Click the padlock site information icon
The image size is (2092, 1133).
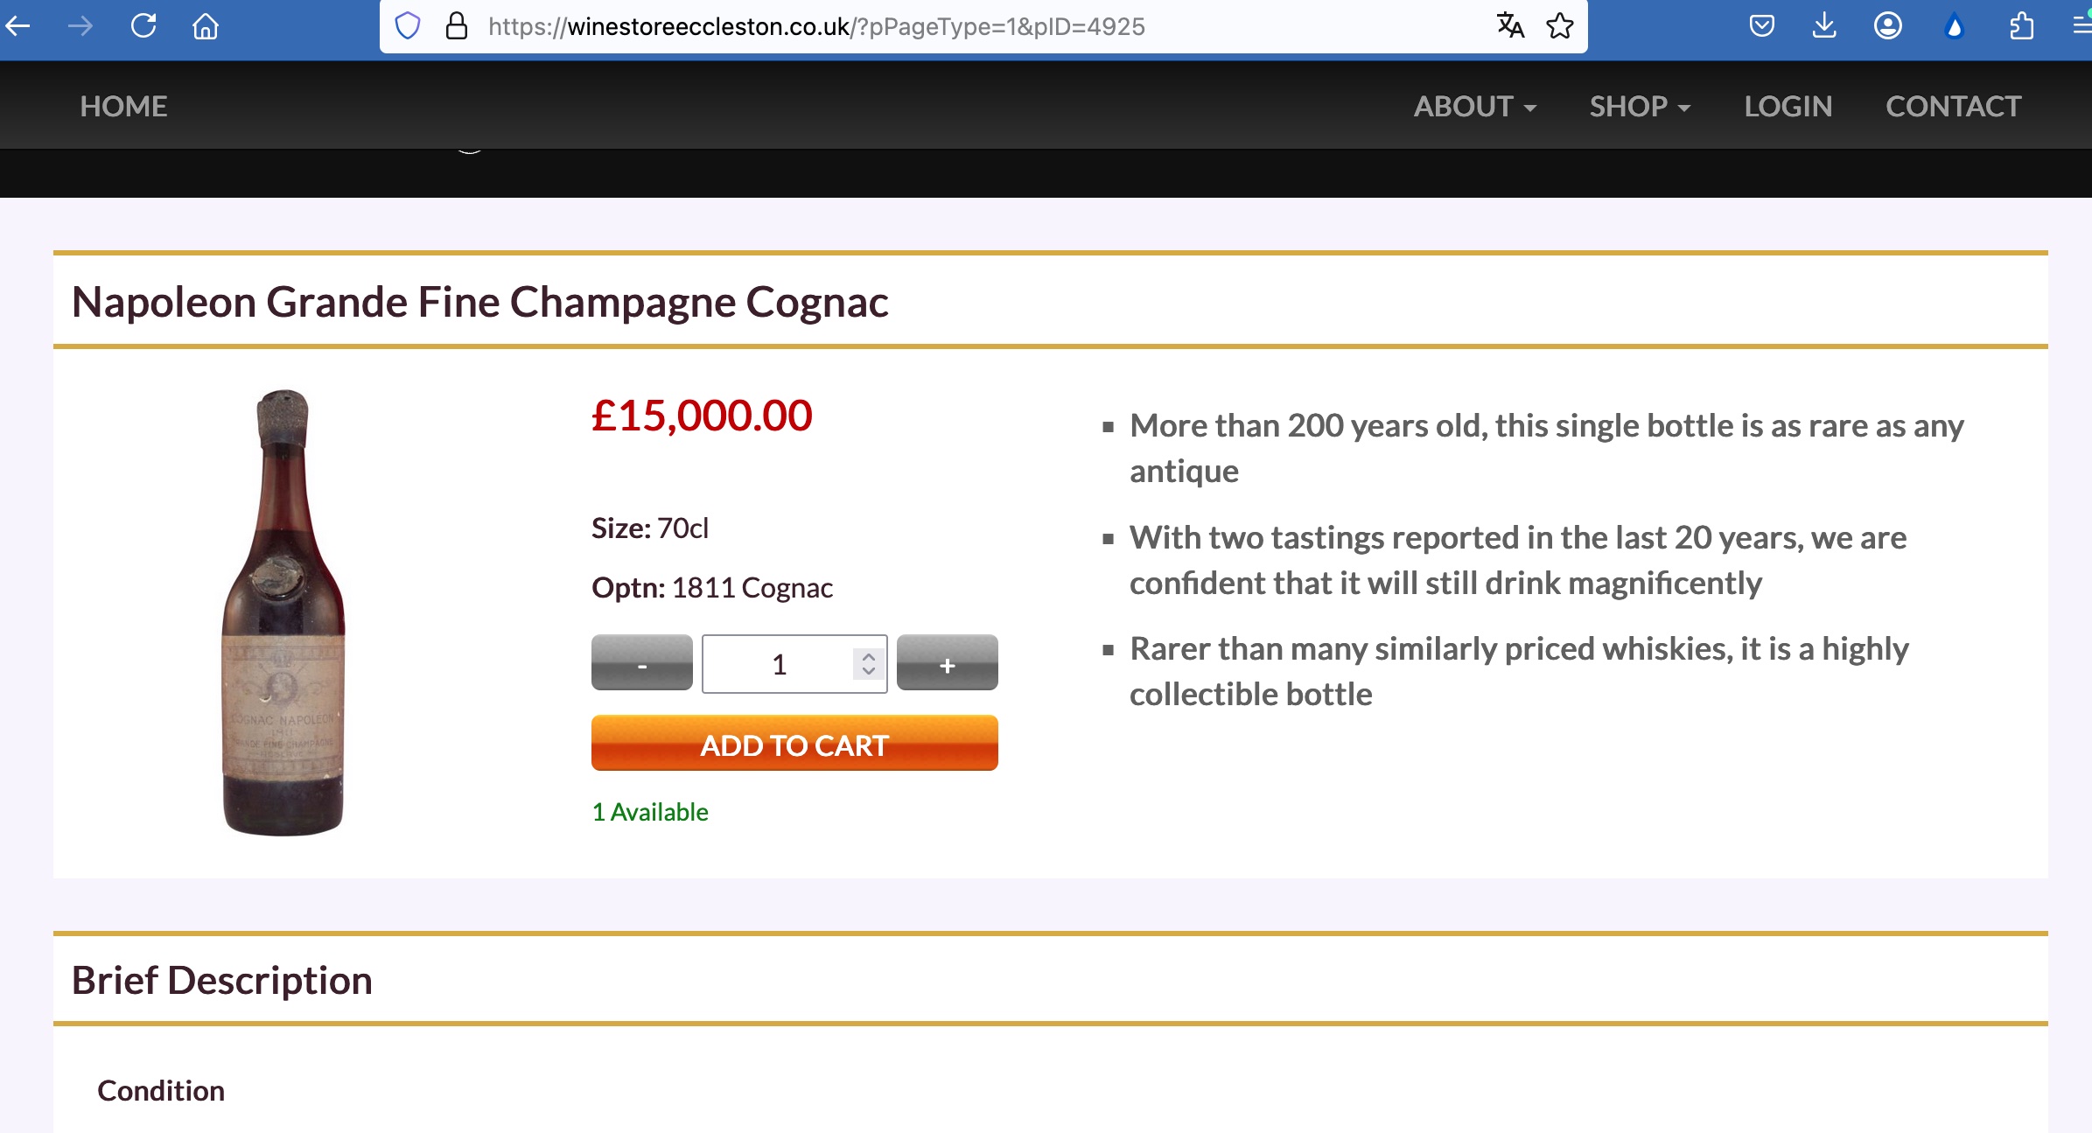point(457,26)
